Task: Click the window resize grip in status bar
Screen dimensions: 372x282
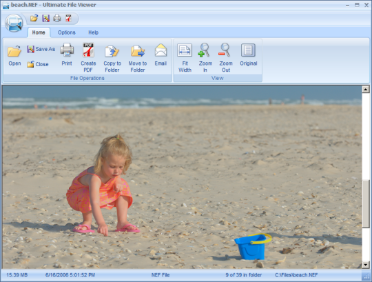Action: pos(366,276)
